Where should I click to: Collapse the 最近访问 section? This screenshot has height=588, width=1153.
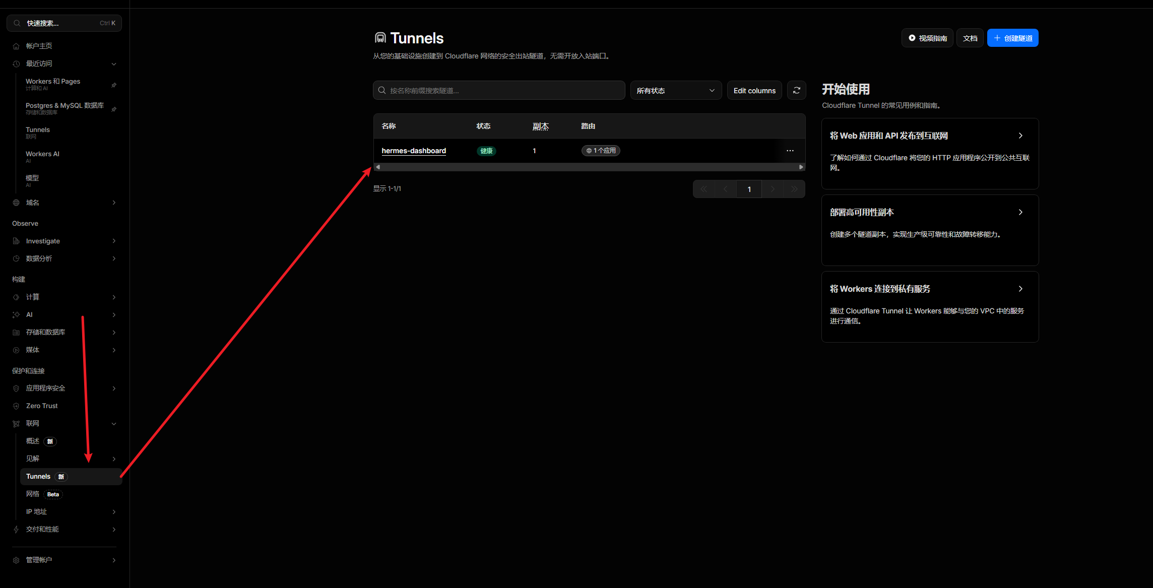point(114,64)
